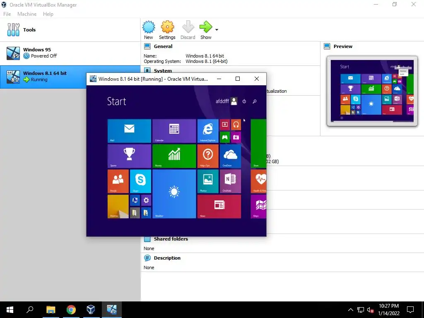
Task: Open the This PC small tile
Action: (135, 200)
